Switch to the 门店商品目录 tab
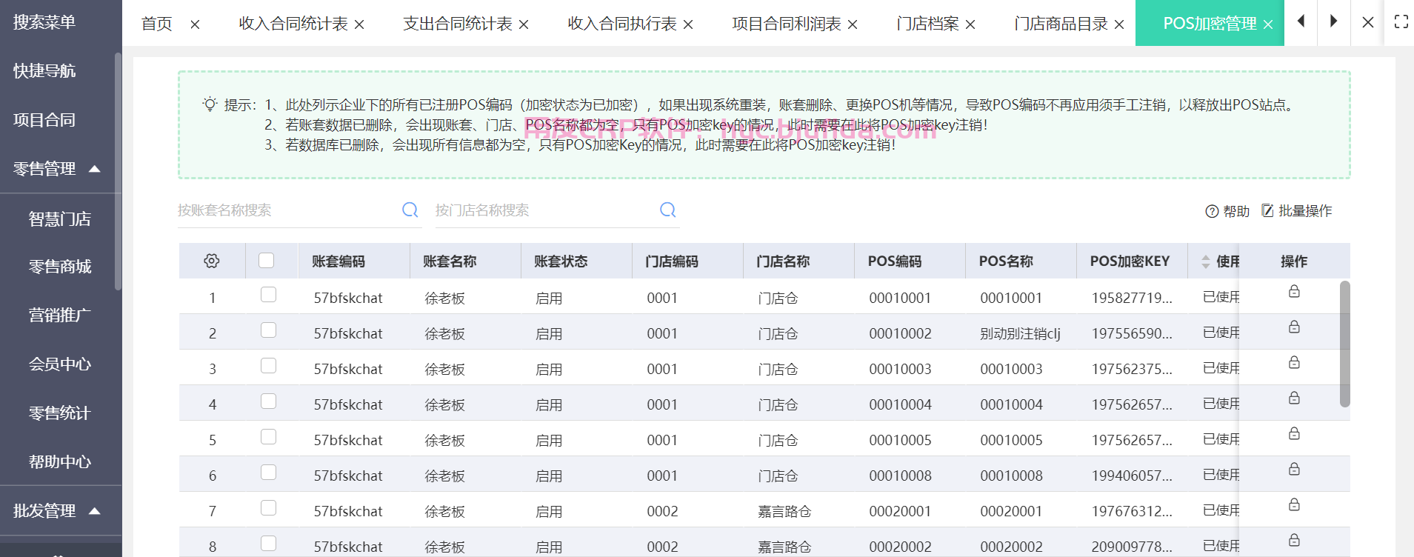Image resolution: width=1414 pixels, height=557 pixels. [1061, 24]
